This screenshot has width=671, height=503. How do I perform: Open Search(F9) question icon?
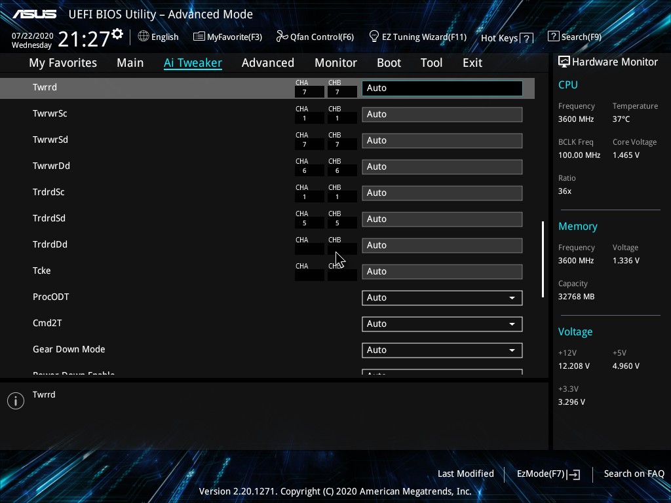click(x=553, y=37)
